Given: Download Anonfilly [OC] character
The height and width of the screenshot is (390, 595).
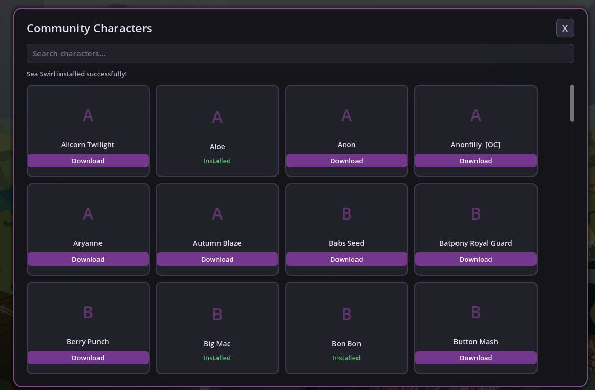Looking at the screenshot, I should point(476,161).
